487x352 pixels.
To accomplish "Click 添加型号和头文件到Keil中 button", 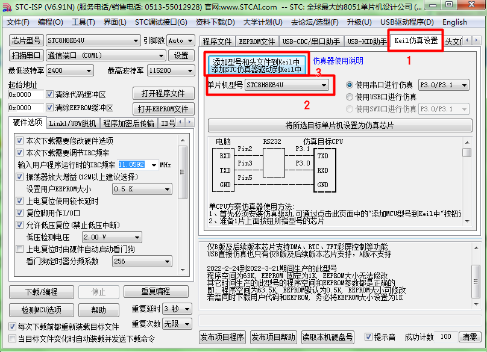I will click(x=256, y=65).
